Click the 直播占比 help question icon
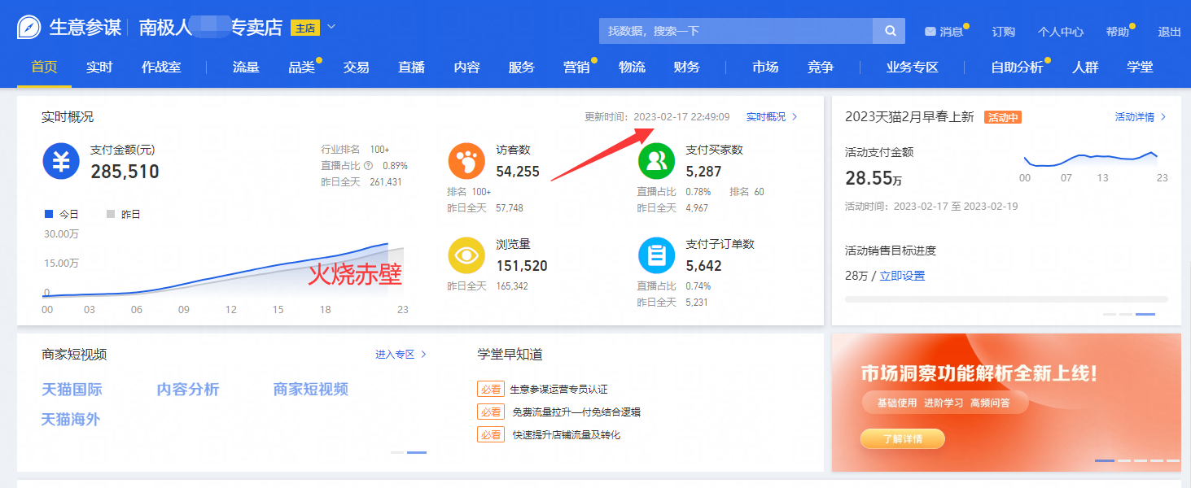The width and height of the screenshot is (1191, 488). (x=368, y=166)
